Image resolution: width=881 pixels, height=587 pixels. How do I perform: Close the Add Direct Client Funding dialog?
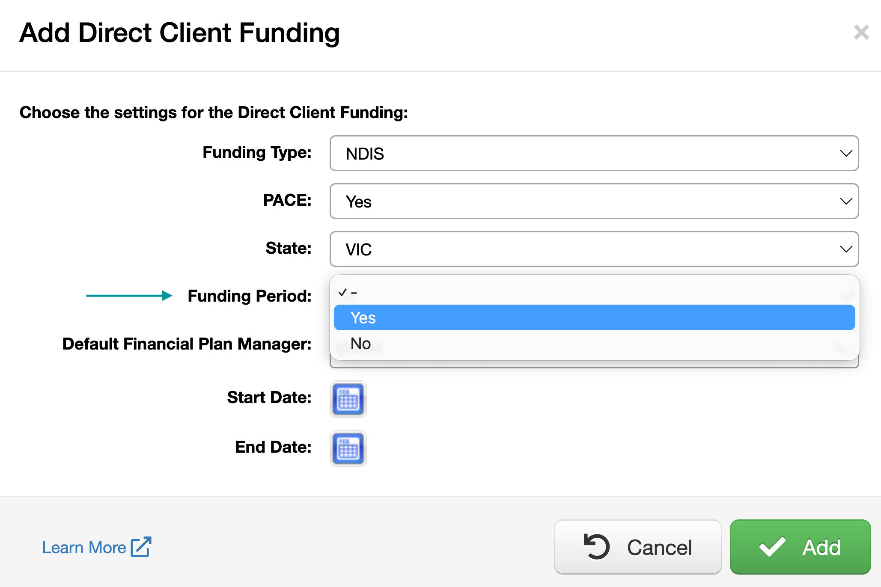[x=861, y=33]
